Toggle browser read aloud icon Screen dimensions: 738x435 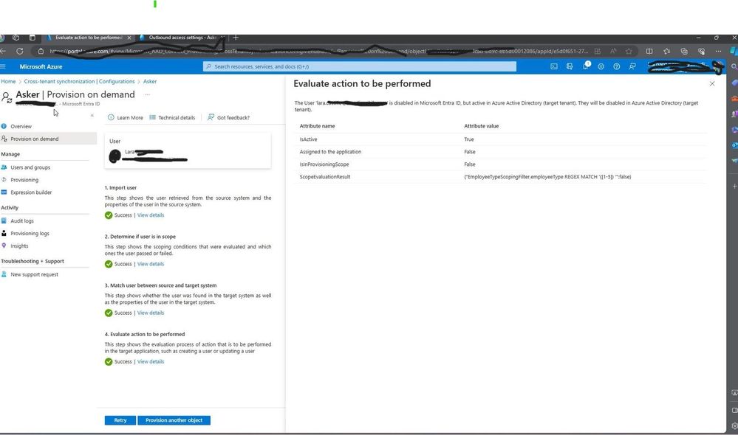[613, 51]
